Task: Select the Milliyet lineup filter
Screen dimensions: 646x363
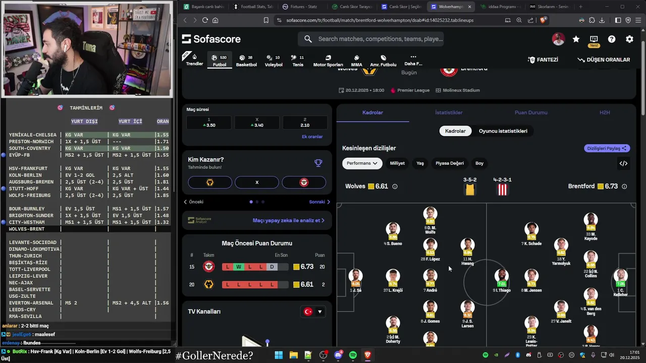Action: tap(397, 163)
